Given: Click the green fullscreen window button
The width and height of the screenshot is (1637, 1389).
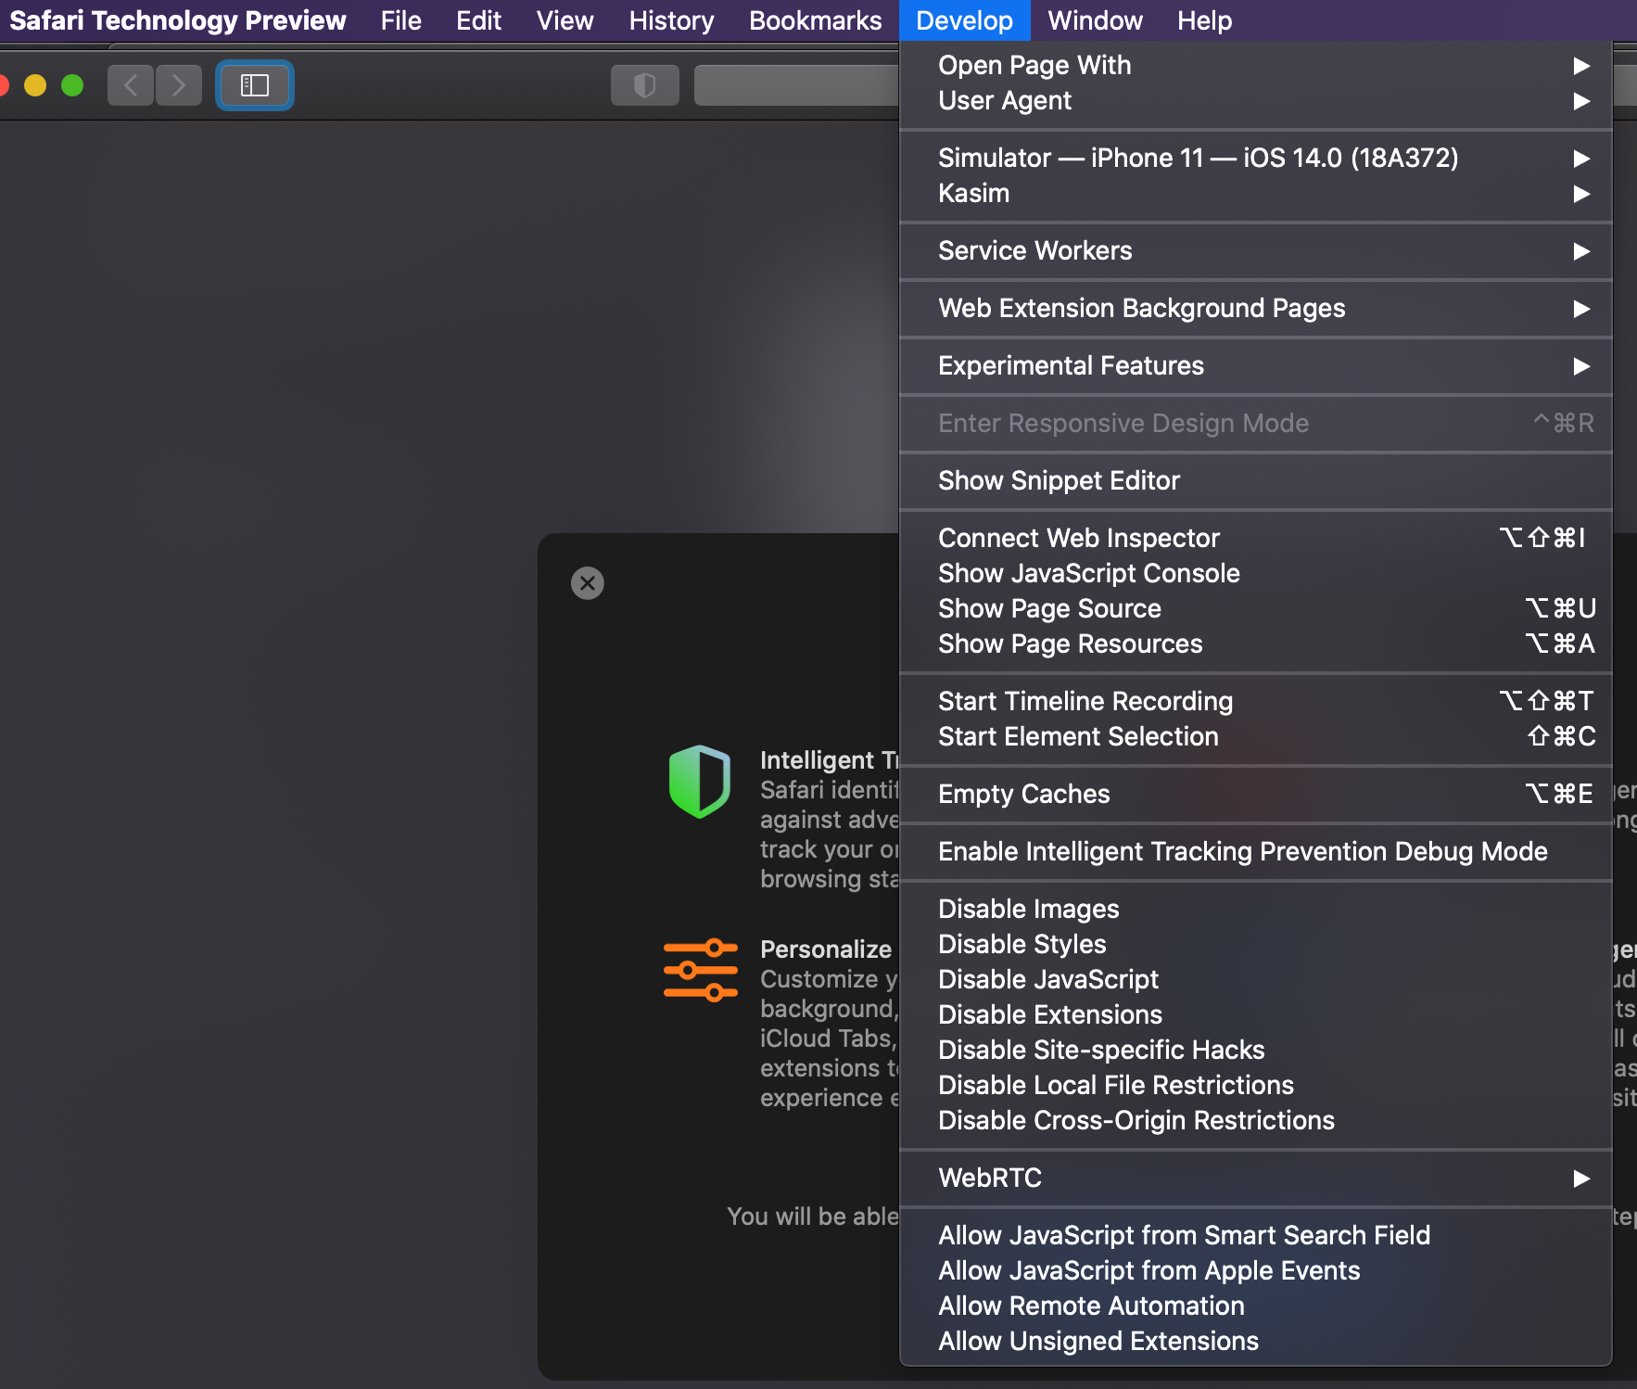Looking at the screenshot, I should pyautogui.click(x=72, y=85).
